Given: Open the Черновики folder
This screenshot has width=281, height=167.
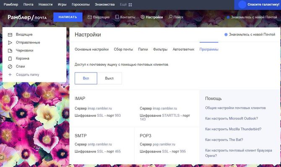Looking at the screenshot, I should [25, 51].
